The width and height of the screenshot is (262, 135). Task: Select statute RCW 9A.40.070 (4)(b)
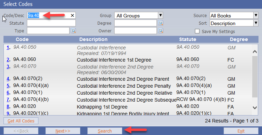pyautogui.click(x=201, y=100)
